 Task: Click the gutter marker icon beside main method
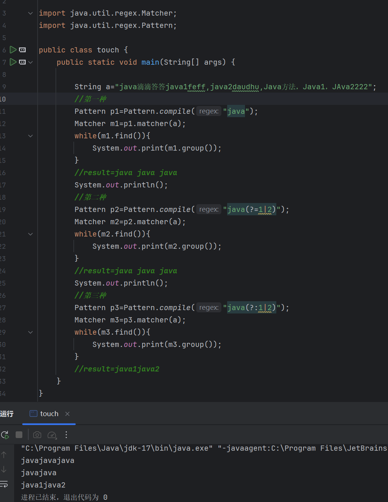tap(22, 62)
